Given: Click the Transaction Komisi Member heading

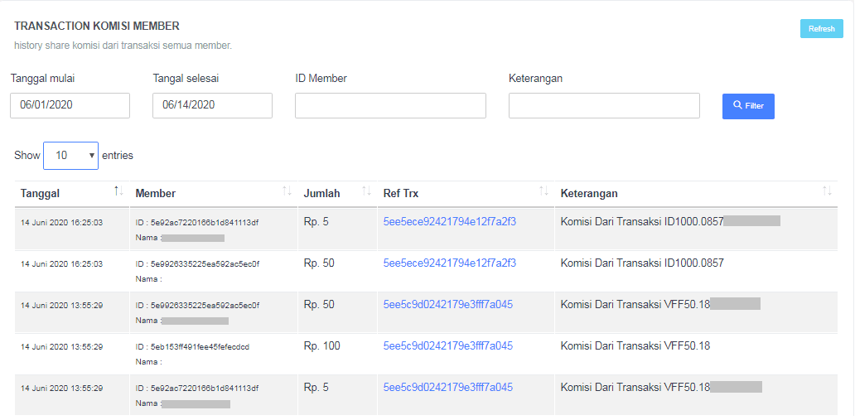Looking at the screenshot, I should (x=97, y=27).
